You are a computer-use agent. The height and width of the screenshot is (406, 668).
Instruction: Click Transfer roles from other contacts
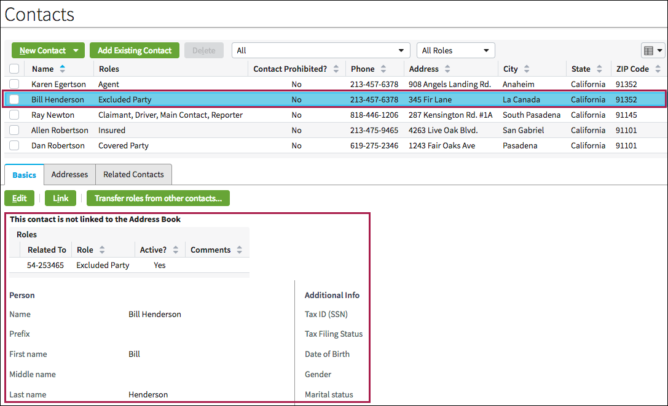click(158, 198)
